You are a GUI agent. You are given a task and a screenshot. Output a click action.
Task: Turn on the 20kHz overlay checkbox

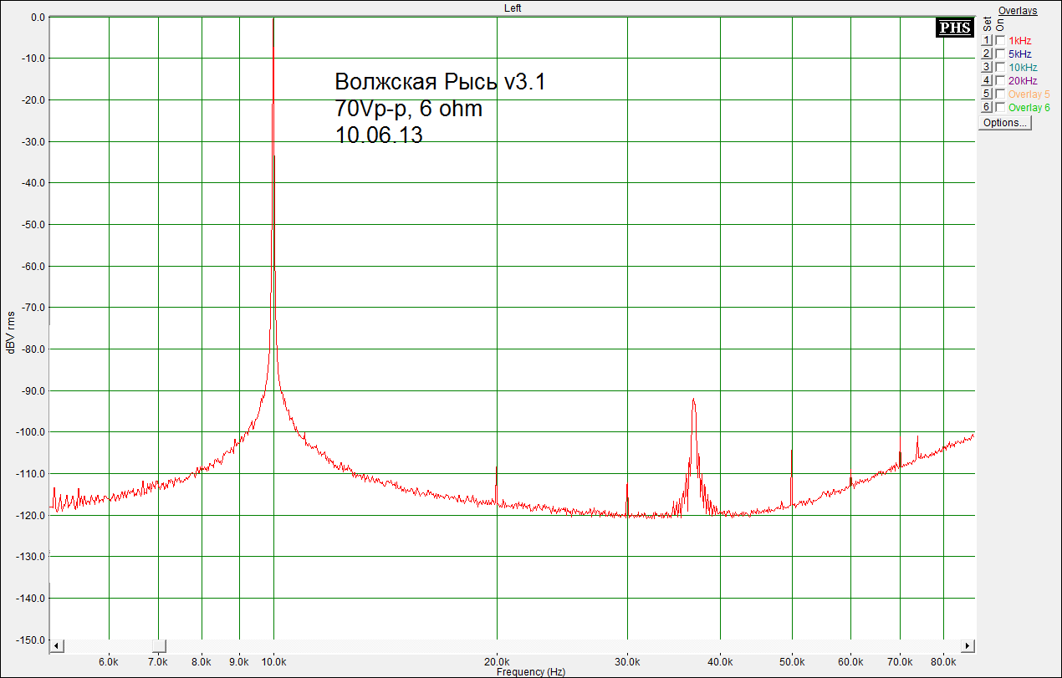coord(1000,80)
